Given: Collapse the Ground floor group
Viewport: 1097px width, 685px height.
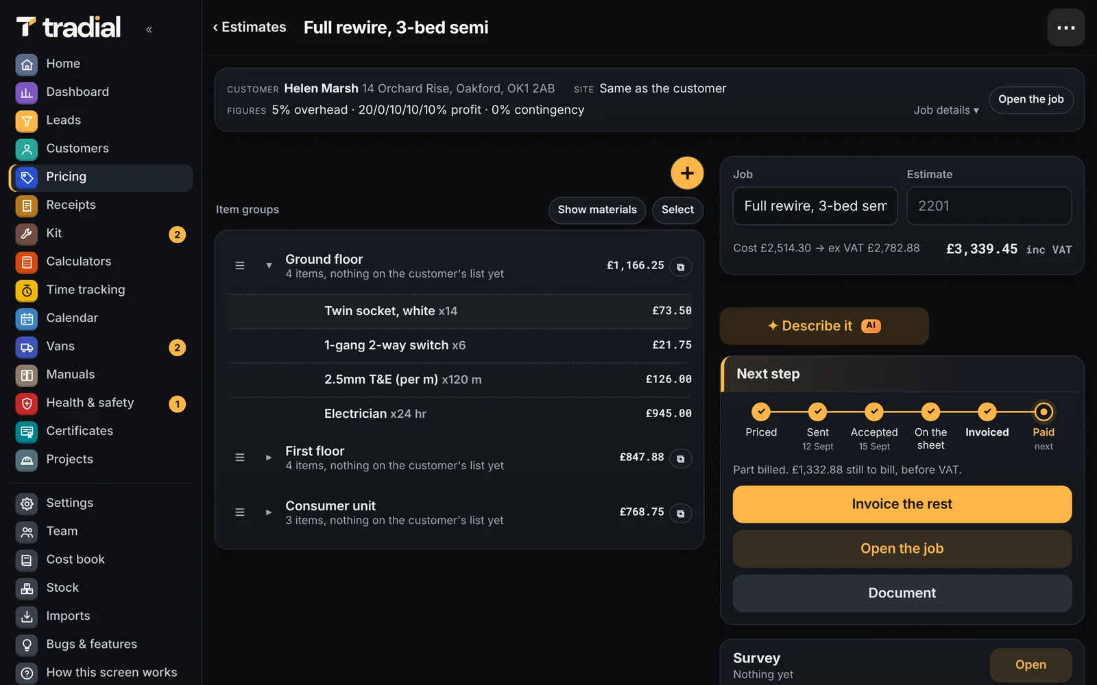Looking at the screenshot, I should (x=269, y=266).
